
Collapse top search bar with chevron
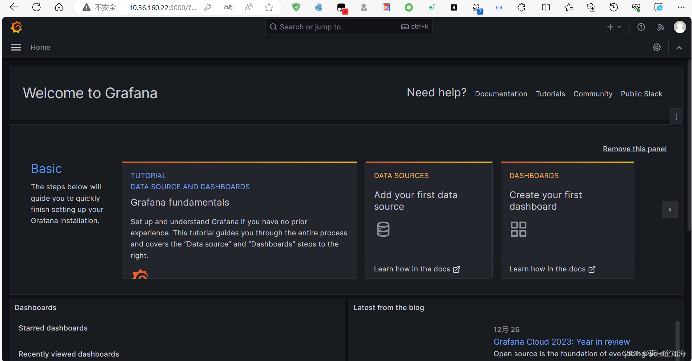coord(679,48)
